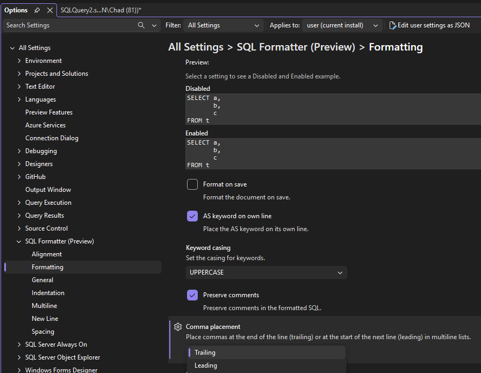Expand the Query Execution node
Viewport: 481px width, 373px height.
(x=19, y=203)
